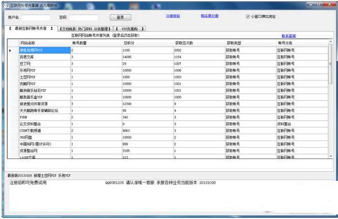Click the table scrollbar down arrow
This screenshot has height=219, width=338.
point(331,156)
